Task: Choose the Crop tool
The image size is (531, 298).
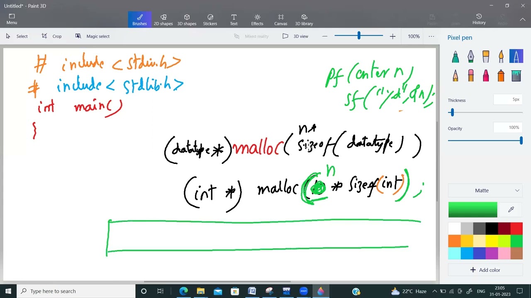Action: 52,36
